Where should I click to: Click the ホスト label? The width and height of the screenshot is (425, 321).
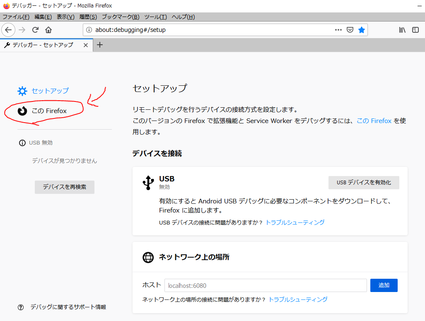pyautogui.click(x=152, y=285)
